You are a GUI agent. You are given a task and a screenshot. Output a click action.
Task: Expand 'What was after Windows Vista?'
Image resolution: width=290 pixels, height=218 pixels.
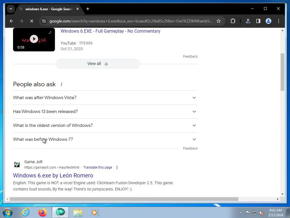pyautogui.click(x=105, y=98)
